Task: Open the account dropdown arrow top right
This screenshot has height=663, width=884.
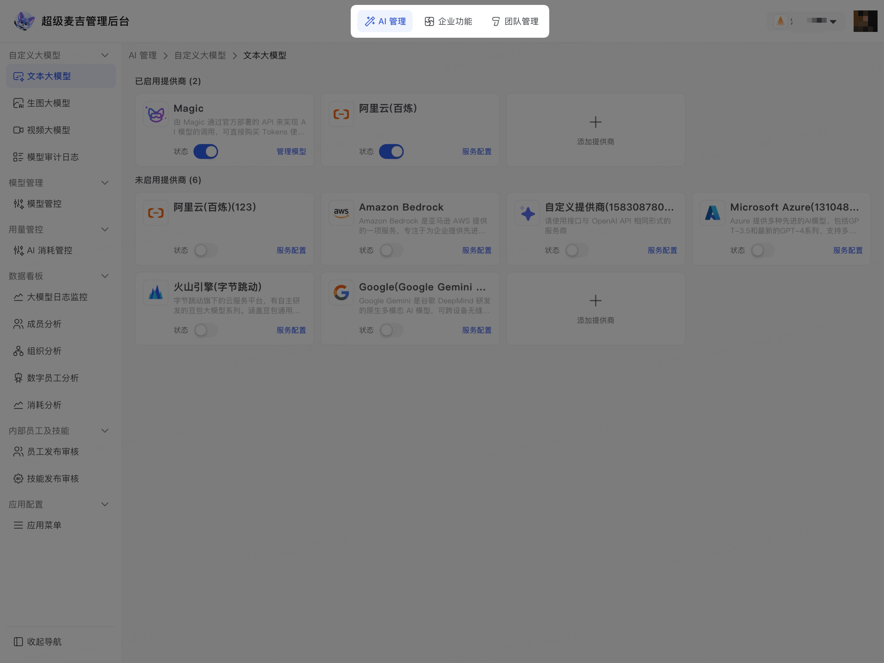Action: pyautogui.click(x=833, y=21)
